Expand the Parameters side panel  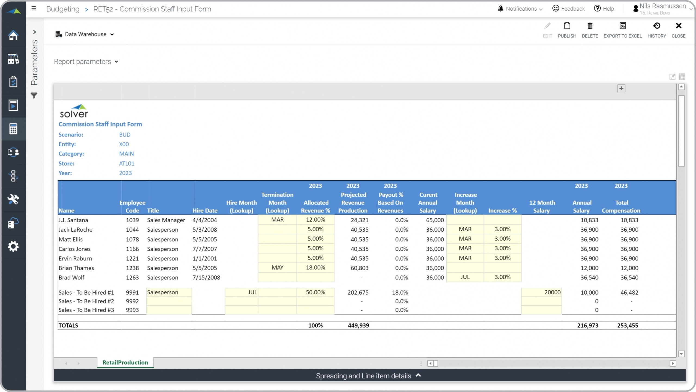(35, 32)
